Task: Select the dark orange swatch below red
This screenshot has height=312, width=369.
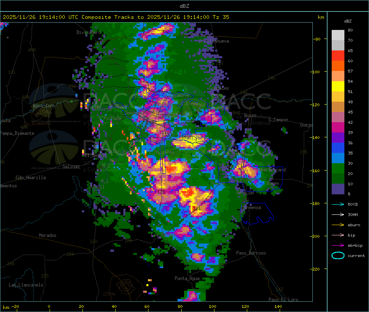Action: (x=338, y=66)
